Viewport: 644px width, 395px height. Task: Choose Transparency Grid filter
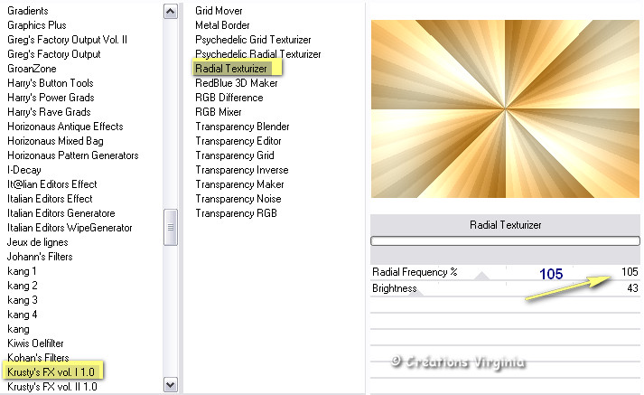tap(235, 155)
